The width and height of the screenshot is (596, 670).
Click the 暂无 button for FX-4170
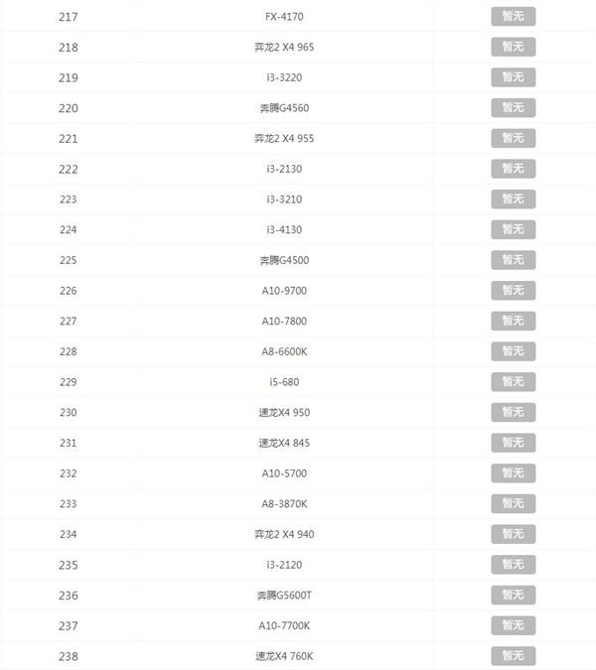click(x=513, y=16)
